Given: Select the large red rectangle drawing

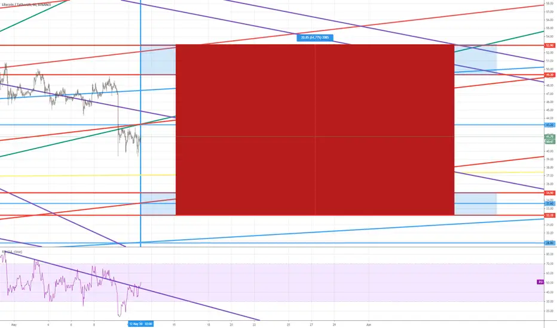Looking at the screenshot, I should click(315, 129).
